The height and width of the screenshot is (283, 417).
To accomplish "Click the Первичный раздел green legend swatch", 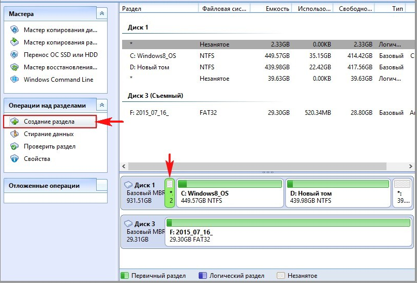I will coord(124,276).
